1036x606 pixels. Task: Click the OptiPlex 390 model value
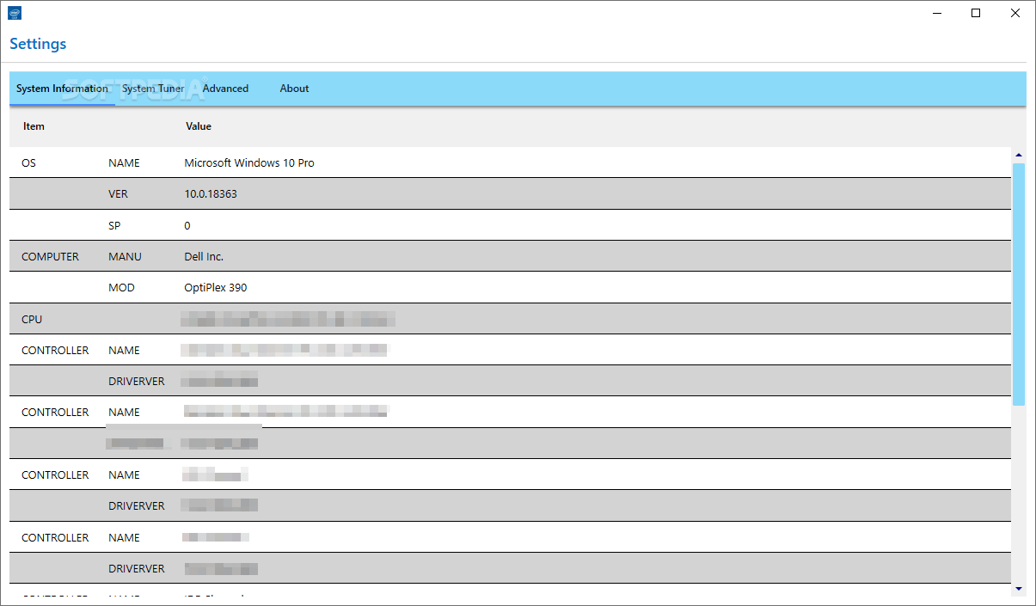216,288
